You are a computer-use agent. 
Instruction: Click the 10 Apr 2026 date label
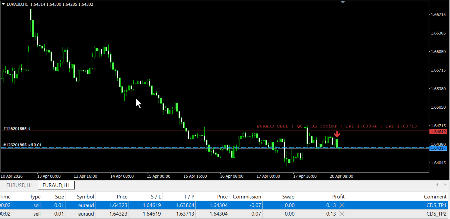[x=12, y=176]
